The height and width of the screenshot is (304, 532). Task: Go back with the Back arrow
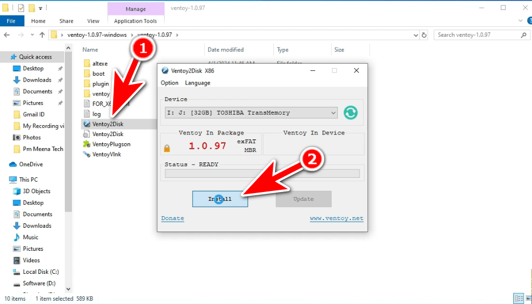[7, 35]
